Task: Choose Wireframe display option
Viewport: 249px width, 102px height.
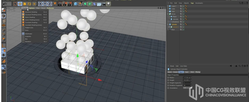Action: 35,34
